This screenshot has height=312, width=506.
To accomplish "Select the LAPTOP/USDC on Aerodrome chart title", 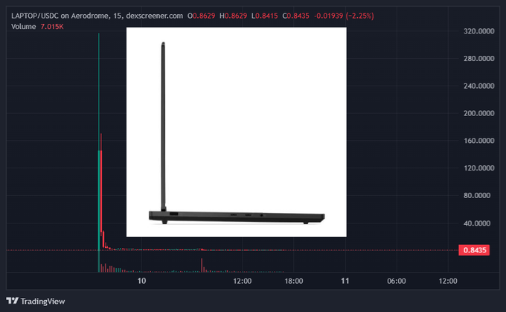I will 97,16.
